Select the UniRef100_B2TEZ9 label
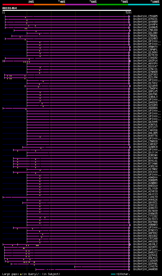Viewport: 162px width, 276px height. click(x=146, y=55)
